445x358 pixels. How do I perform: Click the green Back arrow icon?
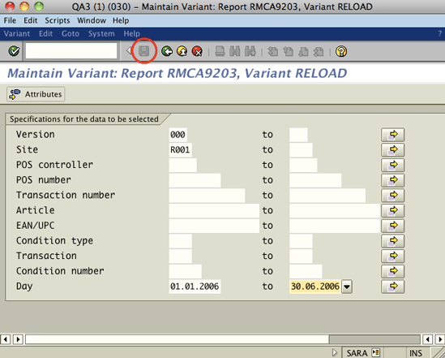(x=167, y=51)
